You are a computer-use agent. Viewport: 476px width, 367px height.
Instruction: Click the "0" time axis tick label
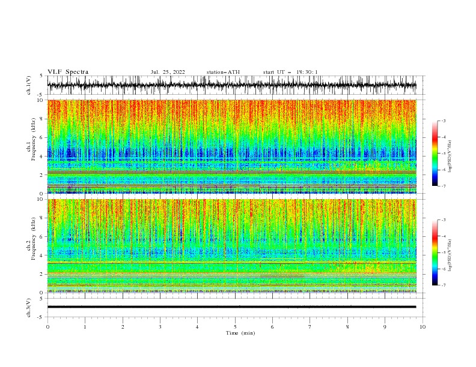pyautogui.click(x=47, y=327)
